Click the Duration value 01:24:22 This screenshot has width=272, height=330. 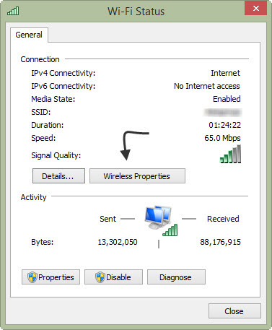point(224,125)
